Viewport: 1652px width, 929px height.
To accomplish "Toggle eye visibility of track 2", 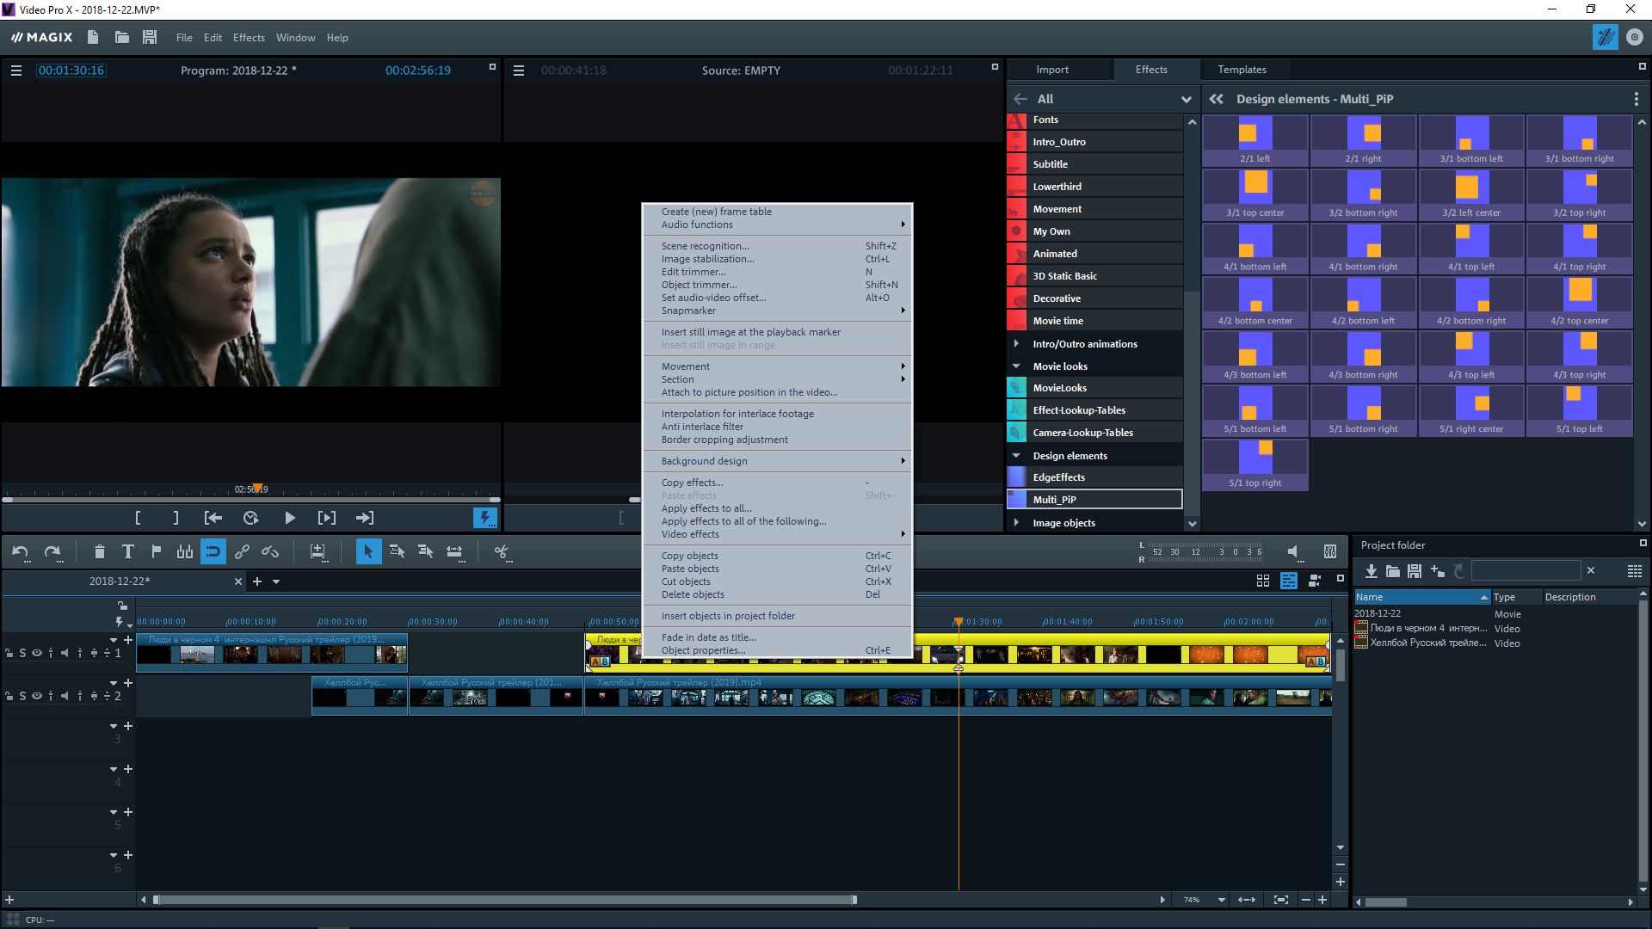I will point(37,696).
